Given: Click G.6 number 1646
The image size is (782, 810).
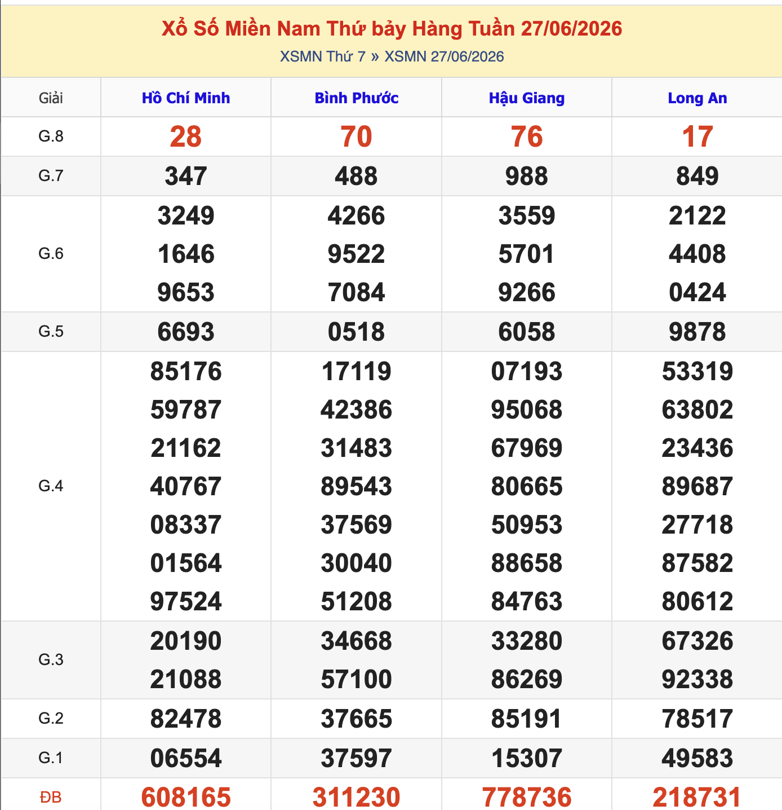Looking at the screenshot, I should pyautogui.click(x=186, y=254).
